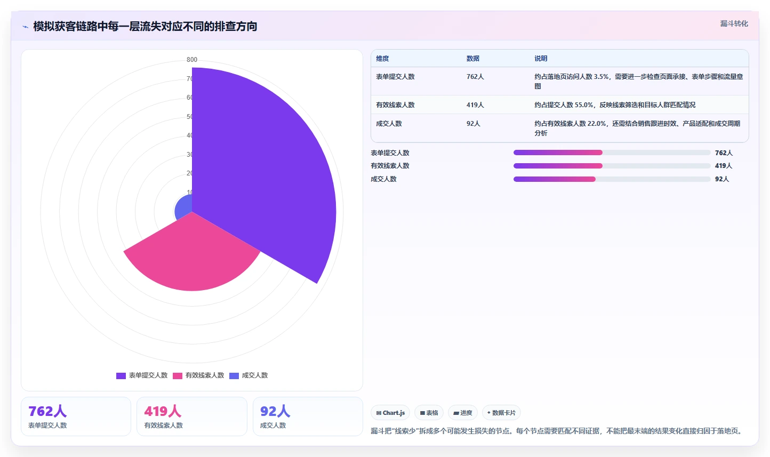
Task: Open the 419人 stat card
Action: [x=192, y=416]
